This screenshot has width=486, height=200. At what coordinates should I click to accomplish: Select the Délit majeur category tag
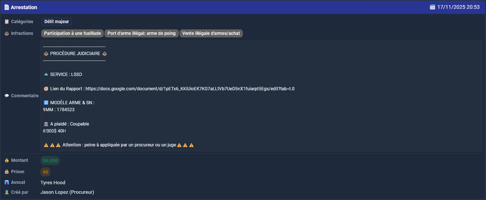tap(57, 22)
